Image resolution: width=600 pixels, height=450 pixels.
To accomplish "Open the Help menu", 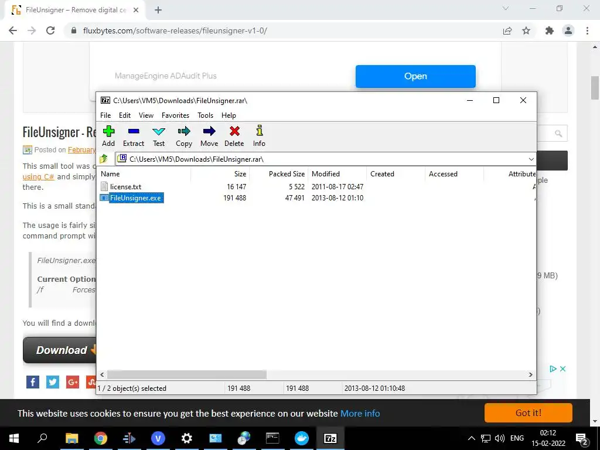I will pos(229,115).
